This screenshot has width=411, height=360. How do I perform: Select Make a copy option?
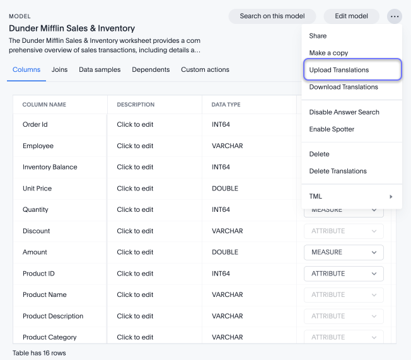[328, 53]
